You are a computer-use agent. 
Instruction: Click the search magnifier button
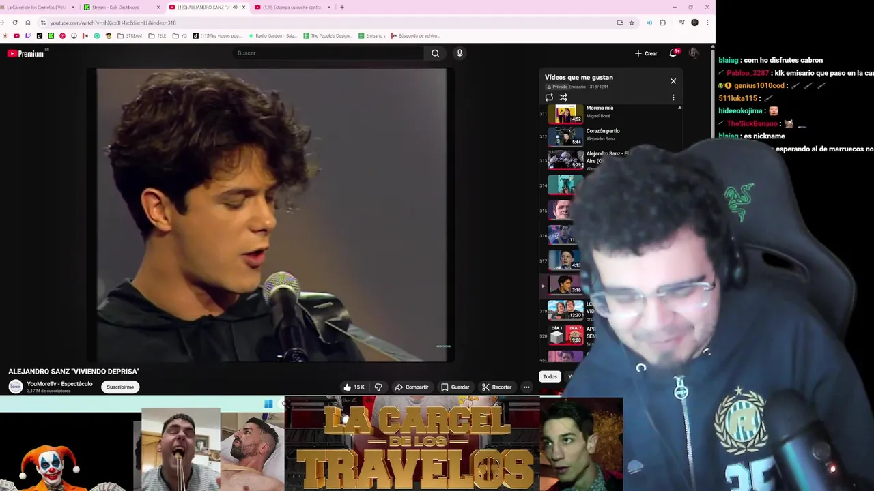tap(435, 53)
